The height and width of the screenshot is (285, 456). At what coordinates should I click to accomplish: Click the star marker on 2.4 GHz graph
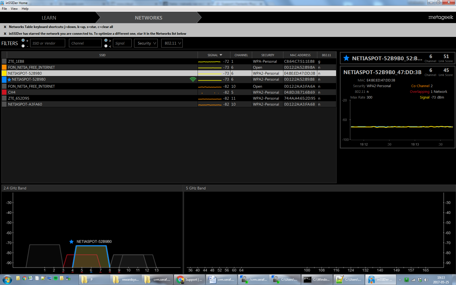click(71, 242)
